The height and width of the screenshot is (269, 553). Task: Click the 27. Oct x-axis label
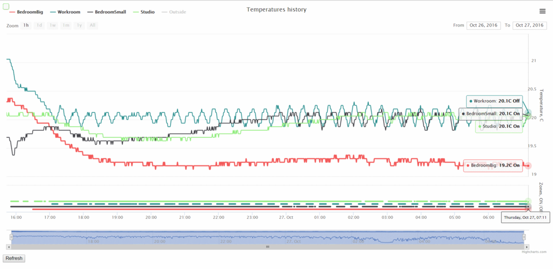coord(286,218)
